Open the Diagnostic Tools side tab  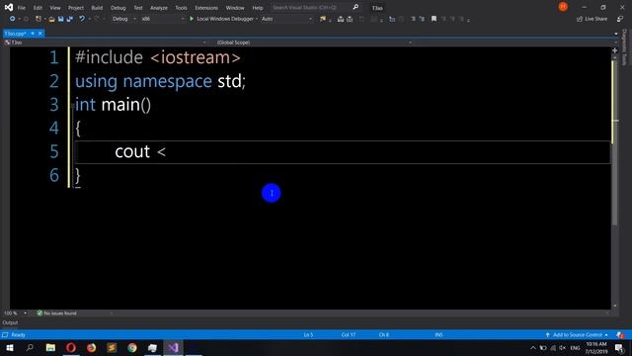pyautogui.click(x=625, y=46)
